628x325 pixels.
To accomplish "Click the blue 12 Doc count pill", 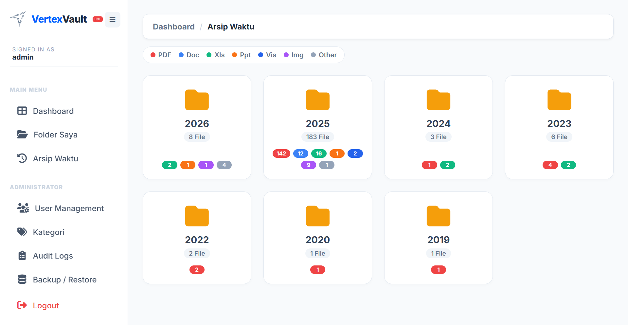I will [x=301, y=153].
